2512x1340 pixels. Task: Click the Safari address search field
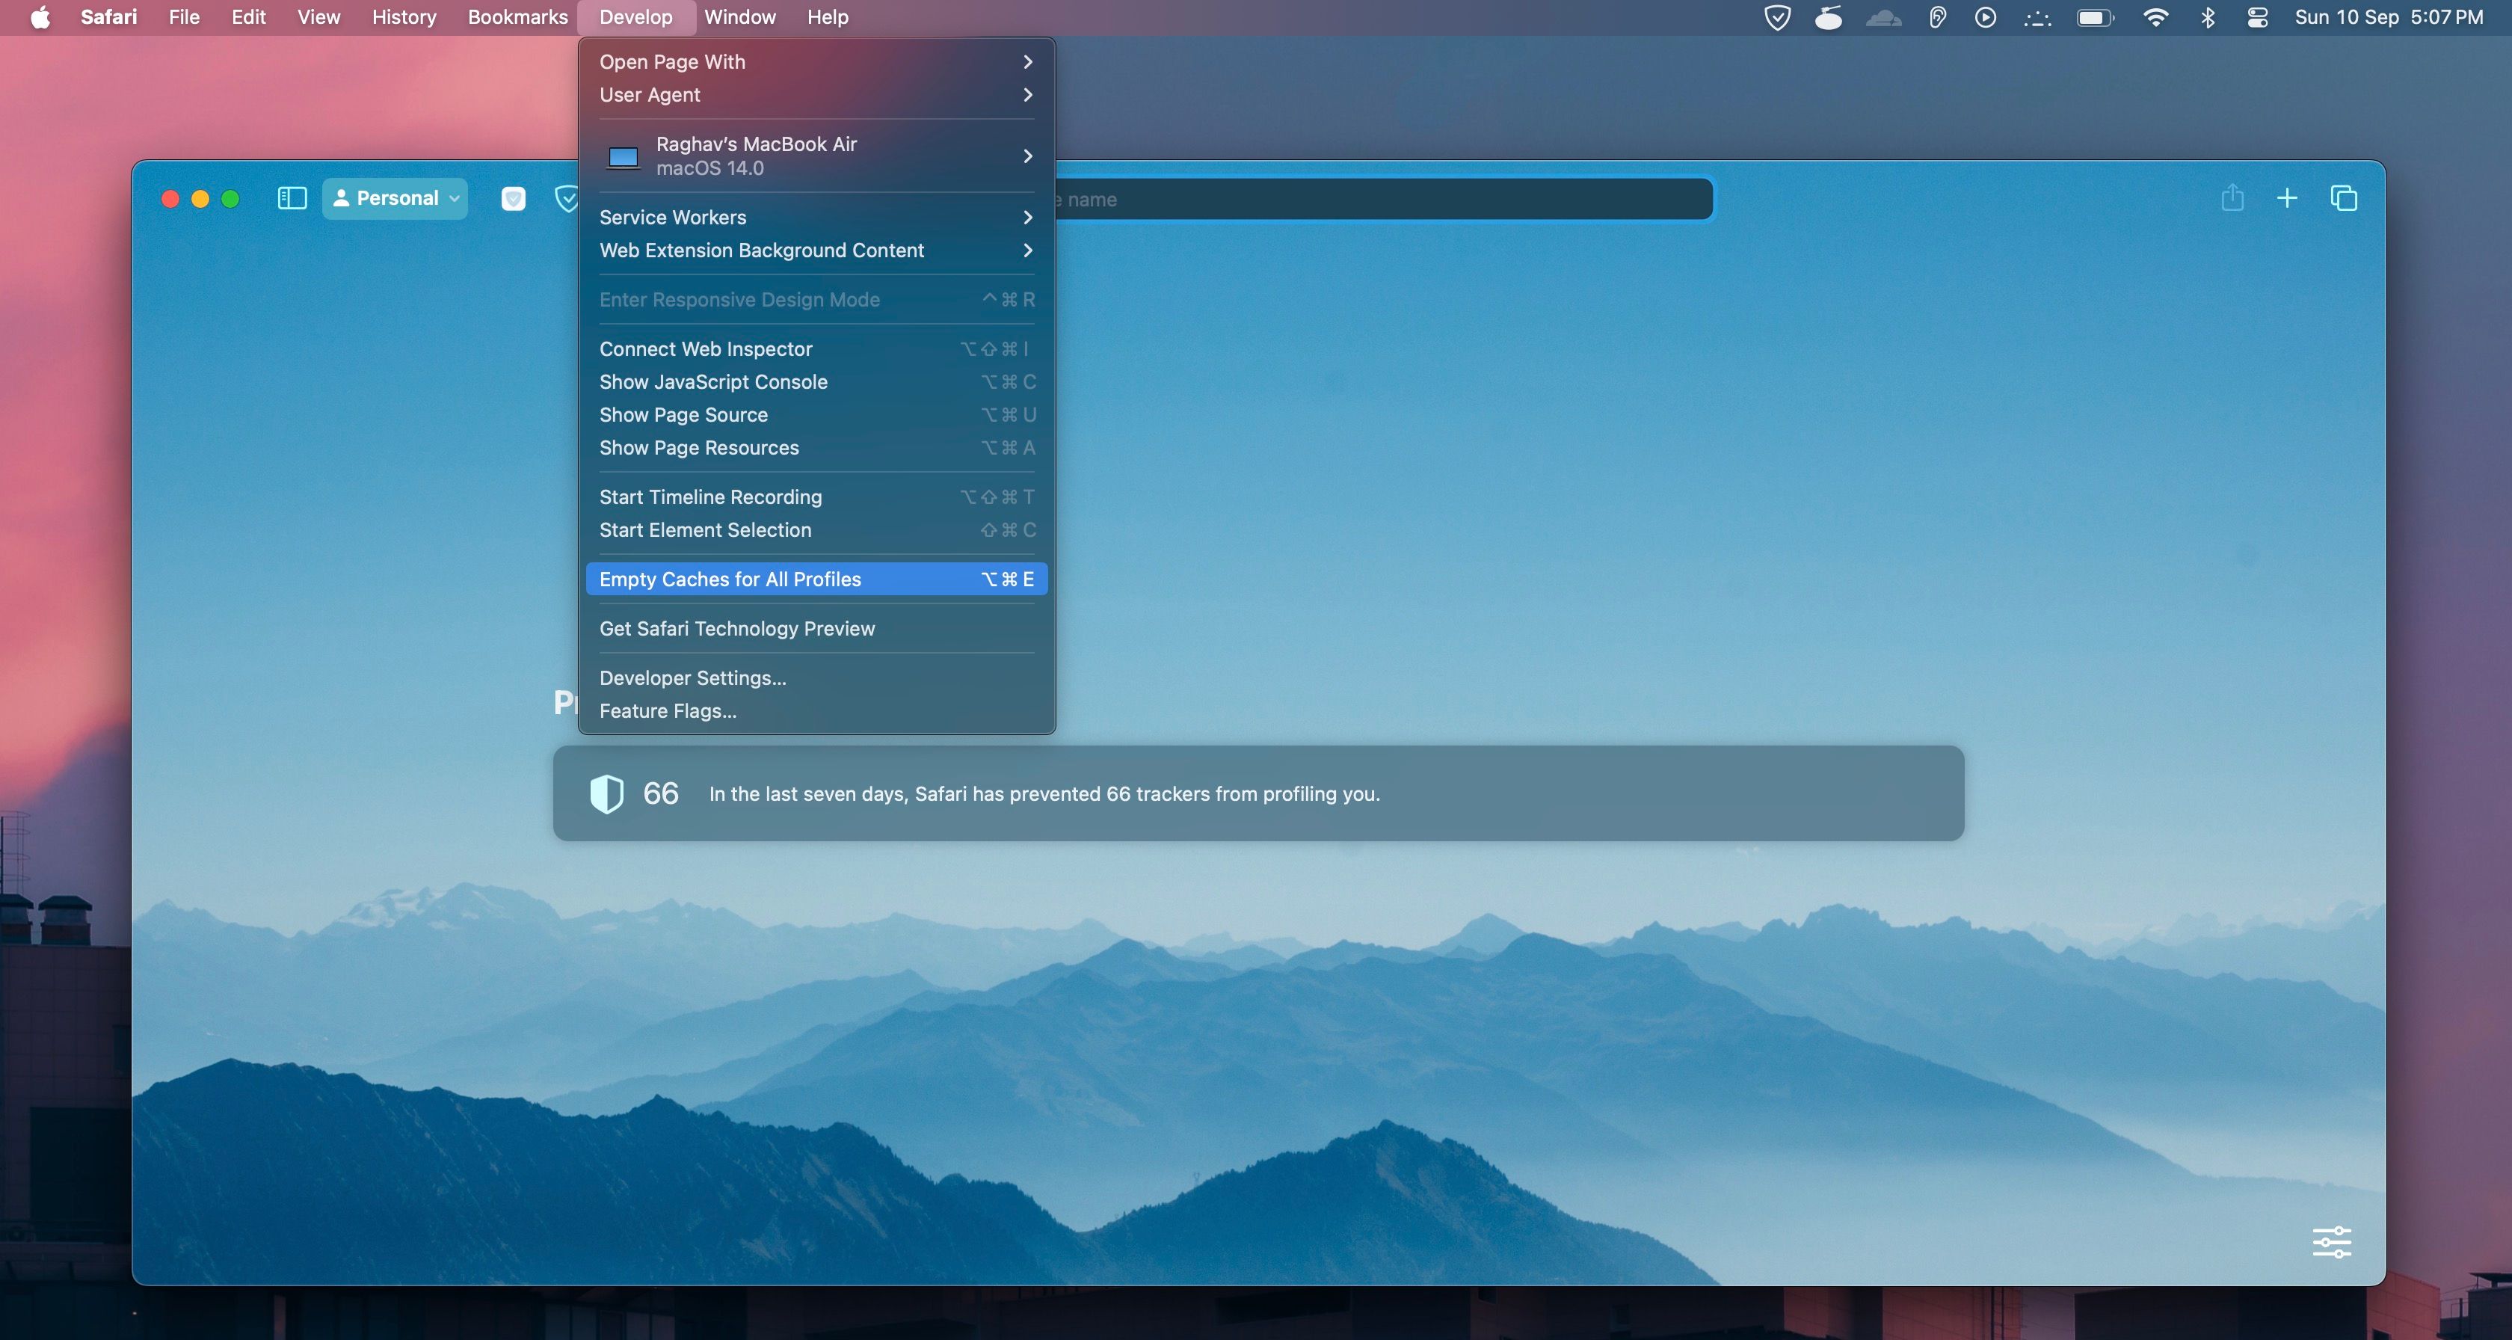point(1385,199)
